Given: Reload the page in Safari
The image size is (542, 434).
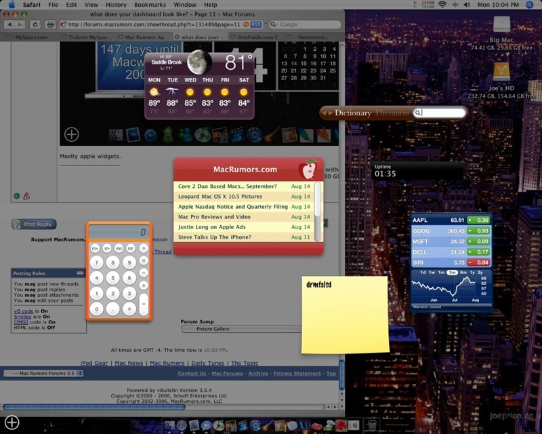Looking at the screenshot, I should 35,24.
